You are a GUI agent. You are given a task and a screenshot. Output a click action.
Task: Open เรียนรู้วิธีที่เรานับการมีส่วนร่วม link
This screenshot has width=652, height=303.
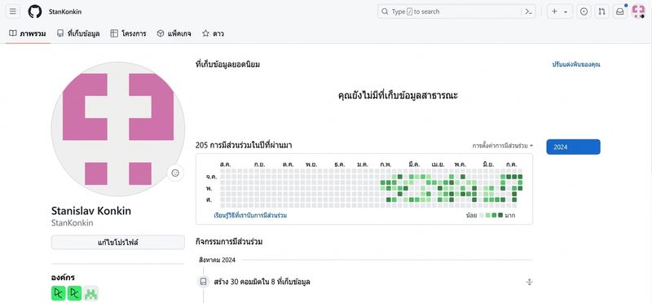coord(250,215)
